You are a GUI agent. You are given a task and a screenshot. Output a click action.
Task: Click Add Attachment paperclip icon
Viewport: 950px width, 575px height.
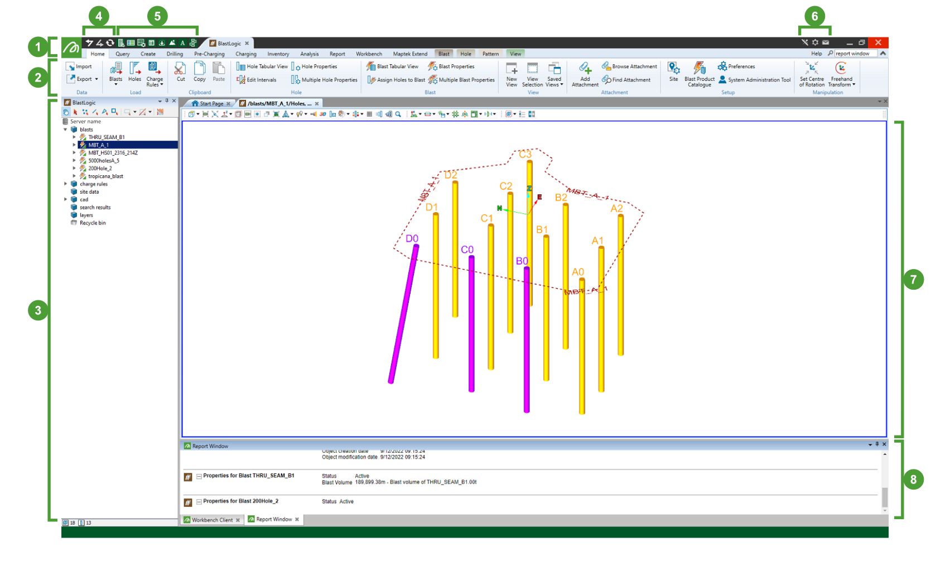(585, 69)
